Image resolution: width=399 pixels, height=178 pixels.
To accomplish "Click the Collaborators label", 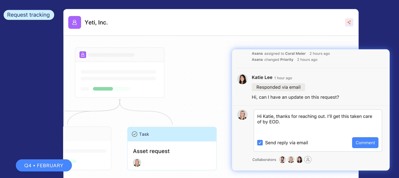I will (x=264, y=159).
